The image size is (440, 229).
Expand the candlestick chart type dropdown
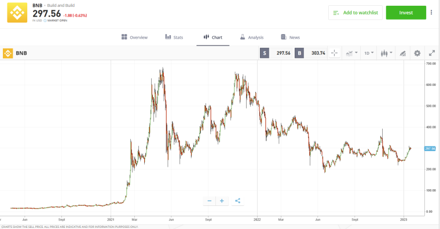386,53
